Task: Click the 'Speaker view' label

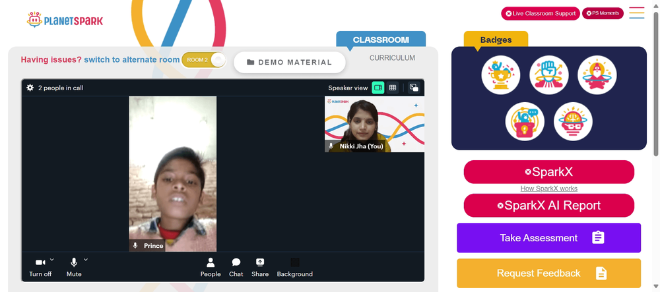Action: click(x=348, y=88)
